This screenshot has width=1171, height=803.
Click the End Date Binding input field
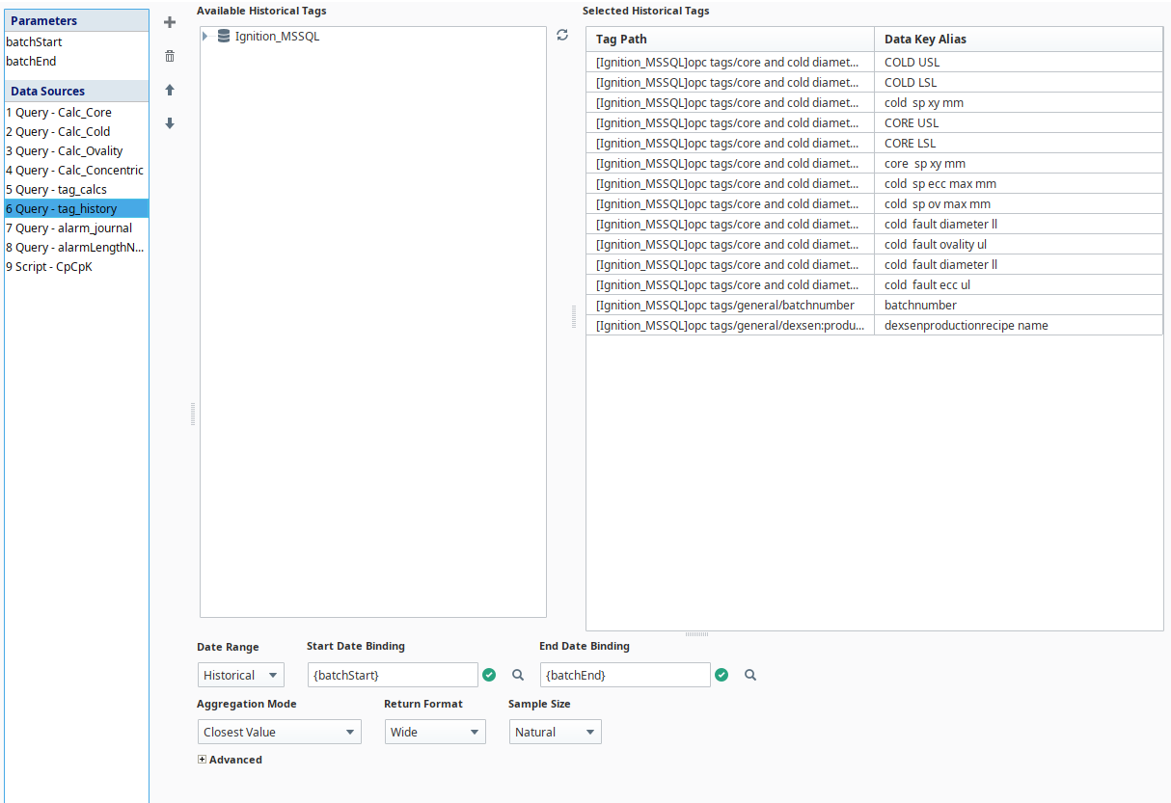point(625,675)
